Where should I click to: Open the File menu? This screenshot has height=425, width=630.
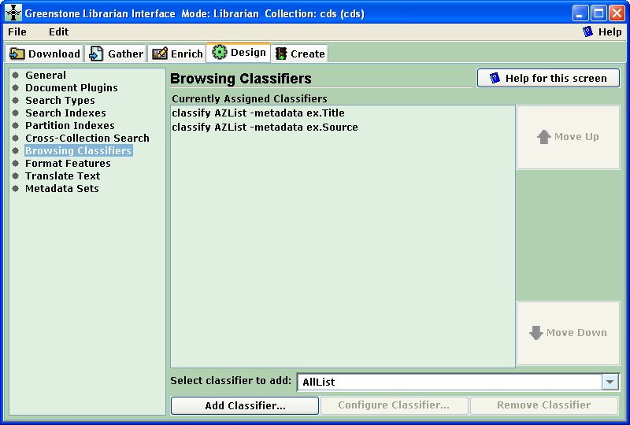point(17,32)
